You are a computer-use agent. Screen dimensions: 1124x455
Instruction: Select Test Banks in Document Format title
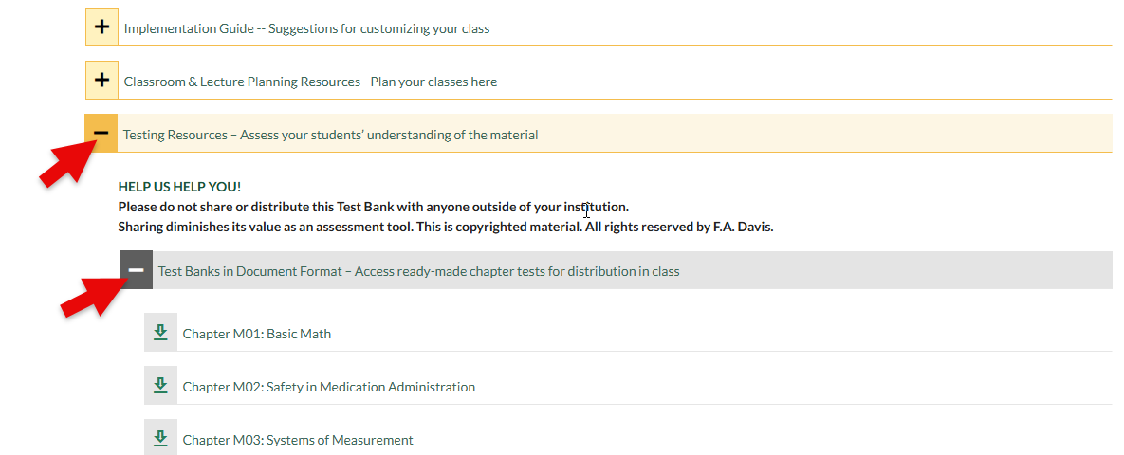[x=418, y=271]
